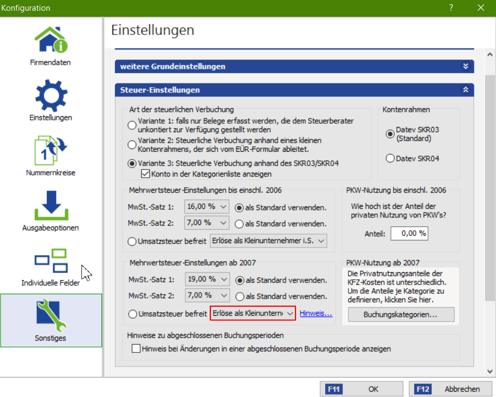Open the Ausgabeoptionen download icon

coord(51,205)
